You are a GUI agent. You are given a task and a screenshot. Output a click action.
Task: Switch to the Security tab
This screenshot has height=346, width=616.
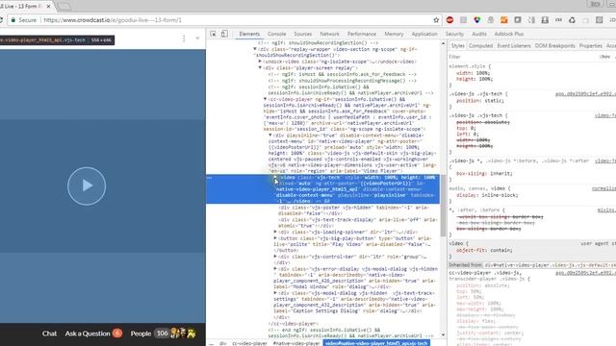454,35
